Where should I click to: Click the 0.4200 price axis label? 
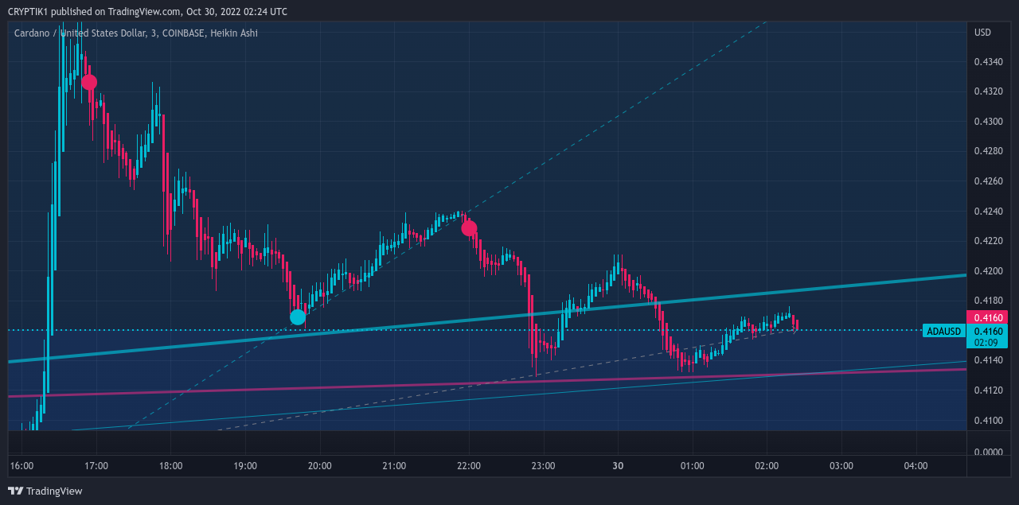click(988, 271)
